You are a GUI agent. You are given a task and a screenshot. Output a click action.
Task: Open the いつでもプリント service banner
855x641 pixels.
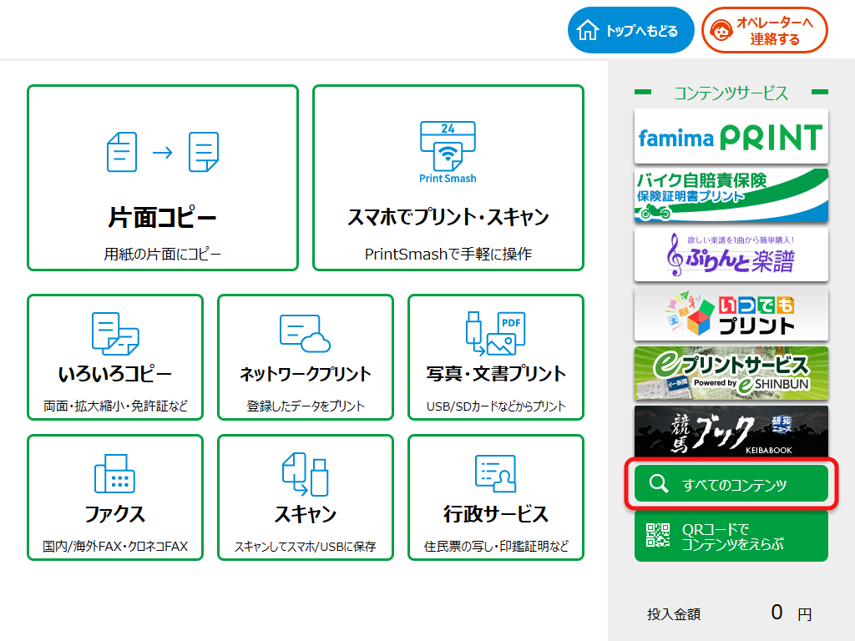tap(731, 315)
